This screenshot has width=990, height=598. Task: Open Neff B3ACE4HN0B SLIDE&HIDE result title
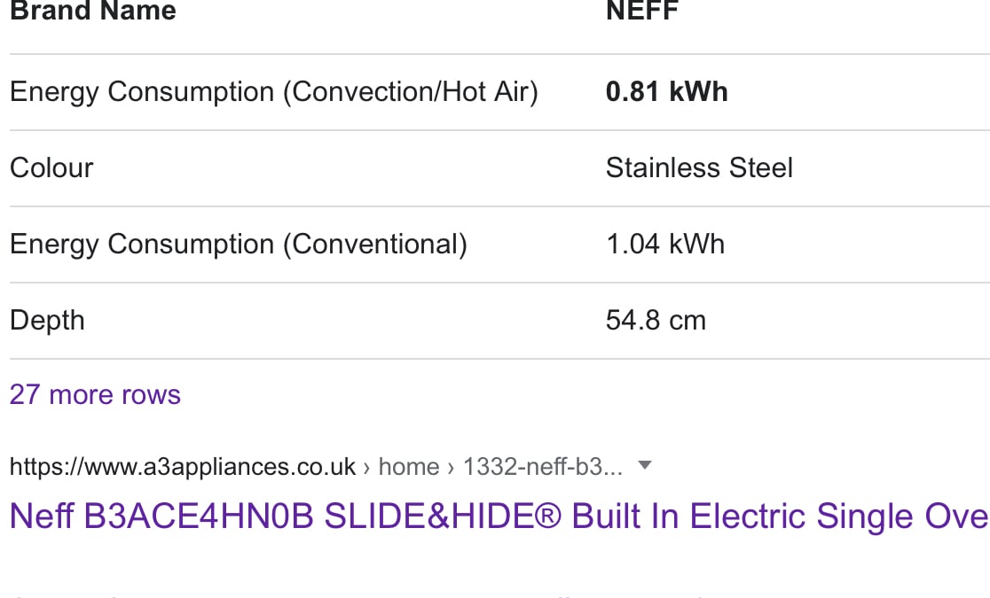(499, 516)
